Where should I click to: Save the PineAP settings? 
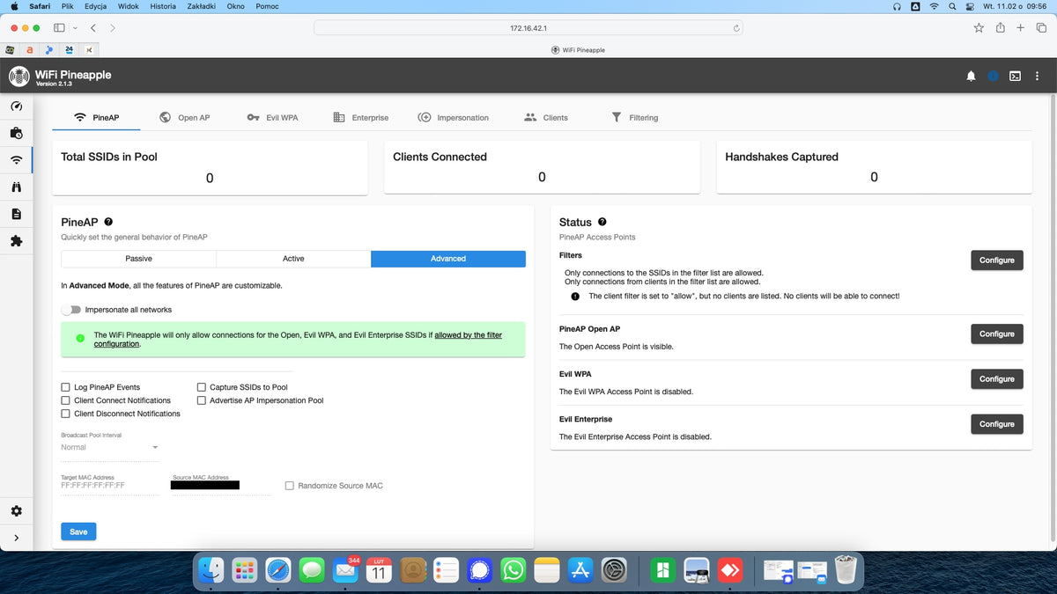point(78,532)
